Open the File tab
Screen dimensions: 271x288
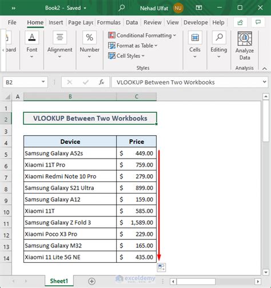click(12, 22)
